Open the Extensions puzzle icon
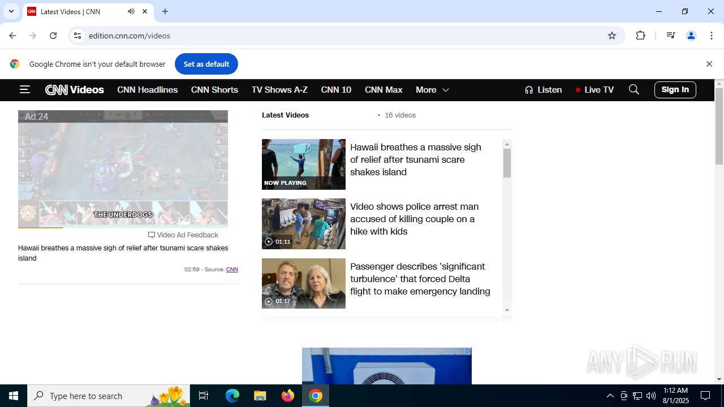The height and width of the screenshot is (407, 724). pyautogui.click(x=640, y=36)
